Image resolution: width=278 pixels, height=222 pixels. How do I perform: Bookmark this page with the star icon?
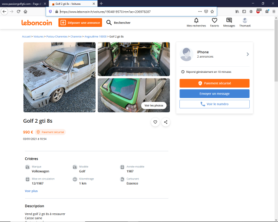(212, 11)
